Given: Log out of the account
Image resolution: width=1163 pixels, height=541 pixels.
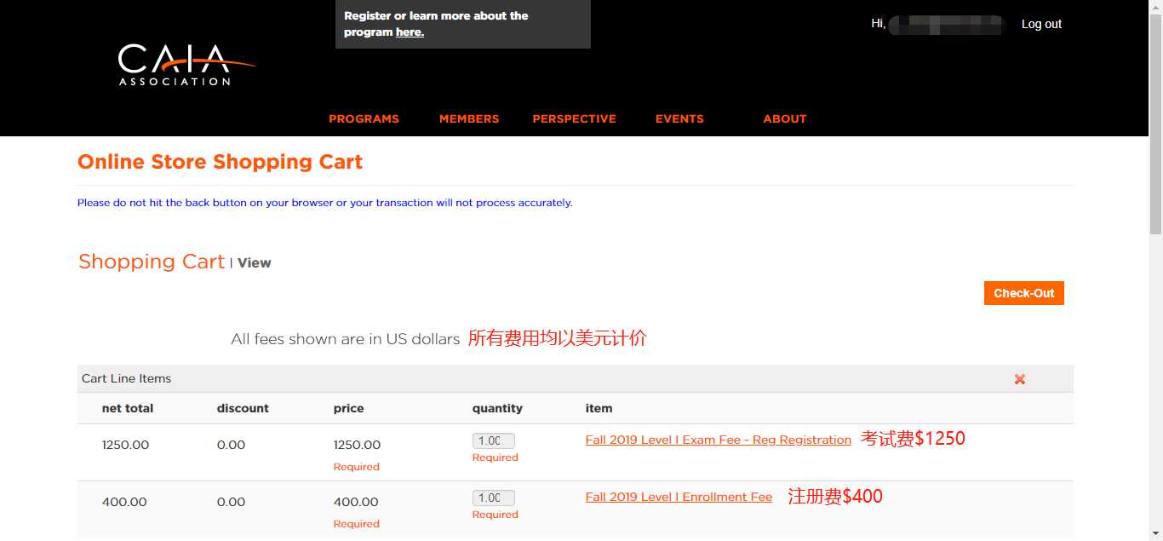Looking at the screenshot, I should [x=1041, y=24].
